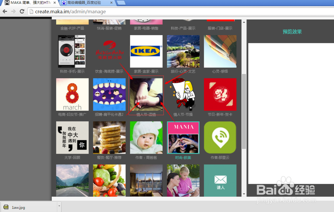
Task: Choose the IKEA 家居-宜家-展示 template
Action: pos(146,51)
